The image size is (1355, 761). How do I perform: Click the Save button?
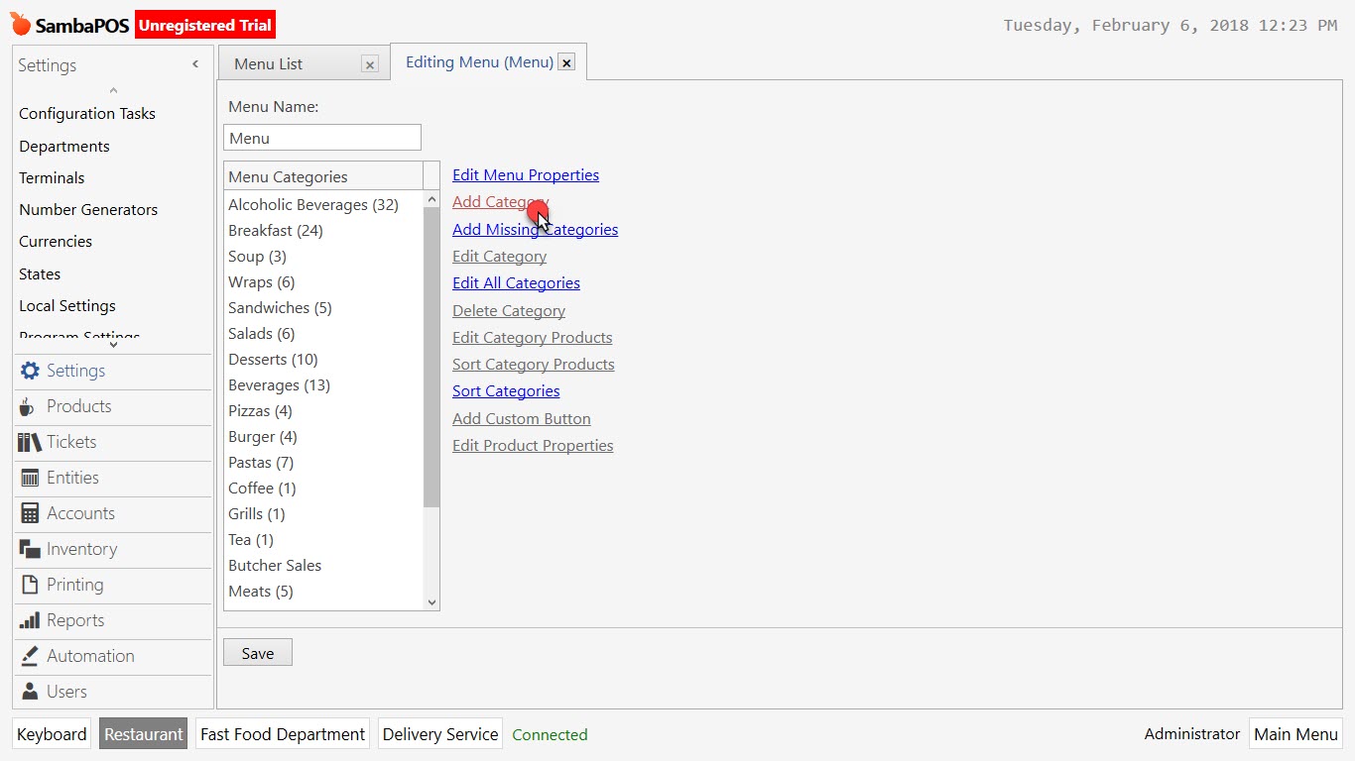(257, 652)
